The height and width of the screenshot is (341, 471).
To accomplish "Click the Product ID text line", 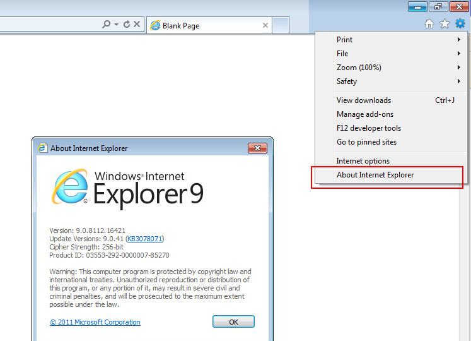I will [109, 255].
